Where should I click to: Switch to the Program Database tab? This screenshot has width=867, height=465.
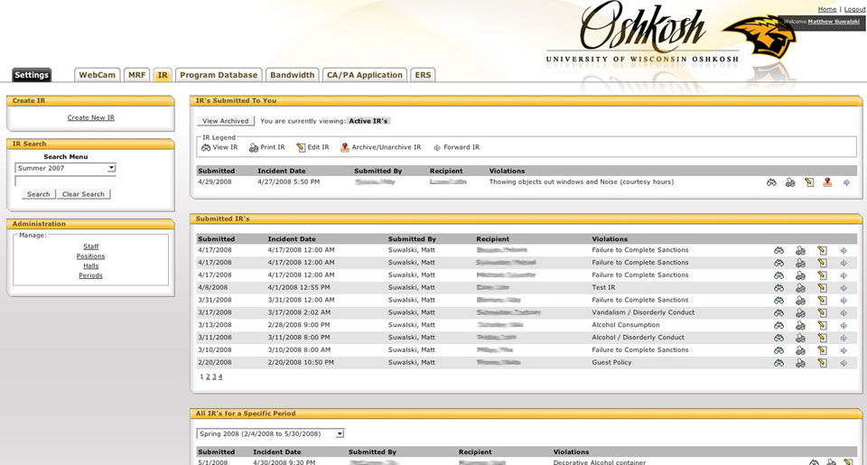pyautogui.click(x=219, y=75)
